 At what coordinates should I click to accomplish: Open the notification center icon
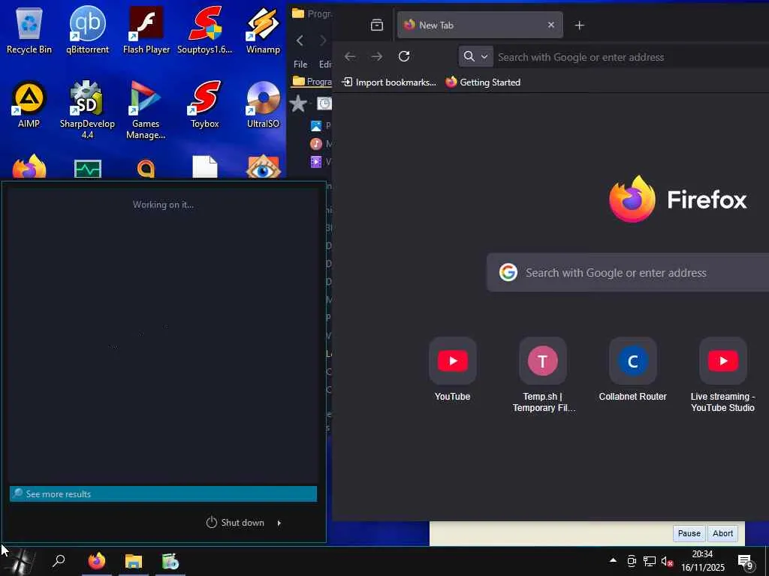pos(746,562)
